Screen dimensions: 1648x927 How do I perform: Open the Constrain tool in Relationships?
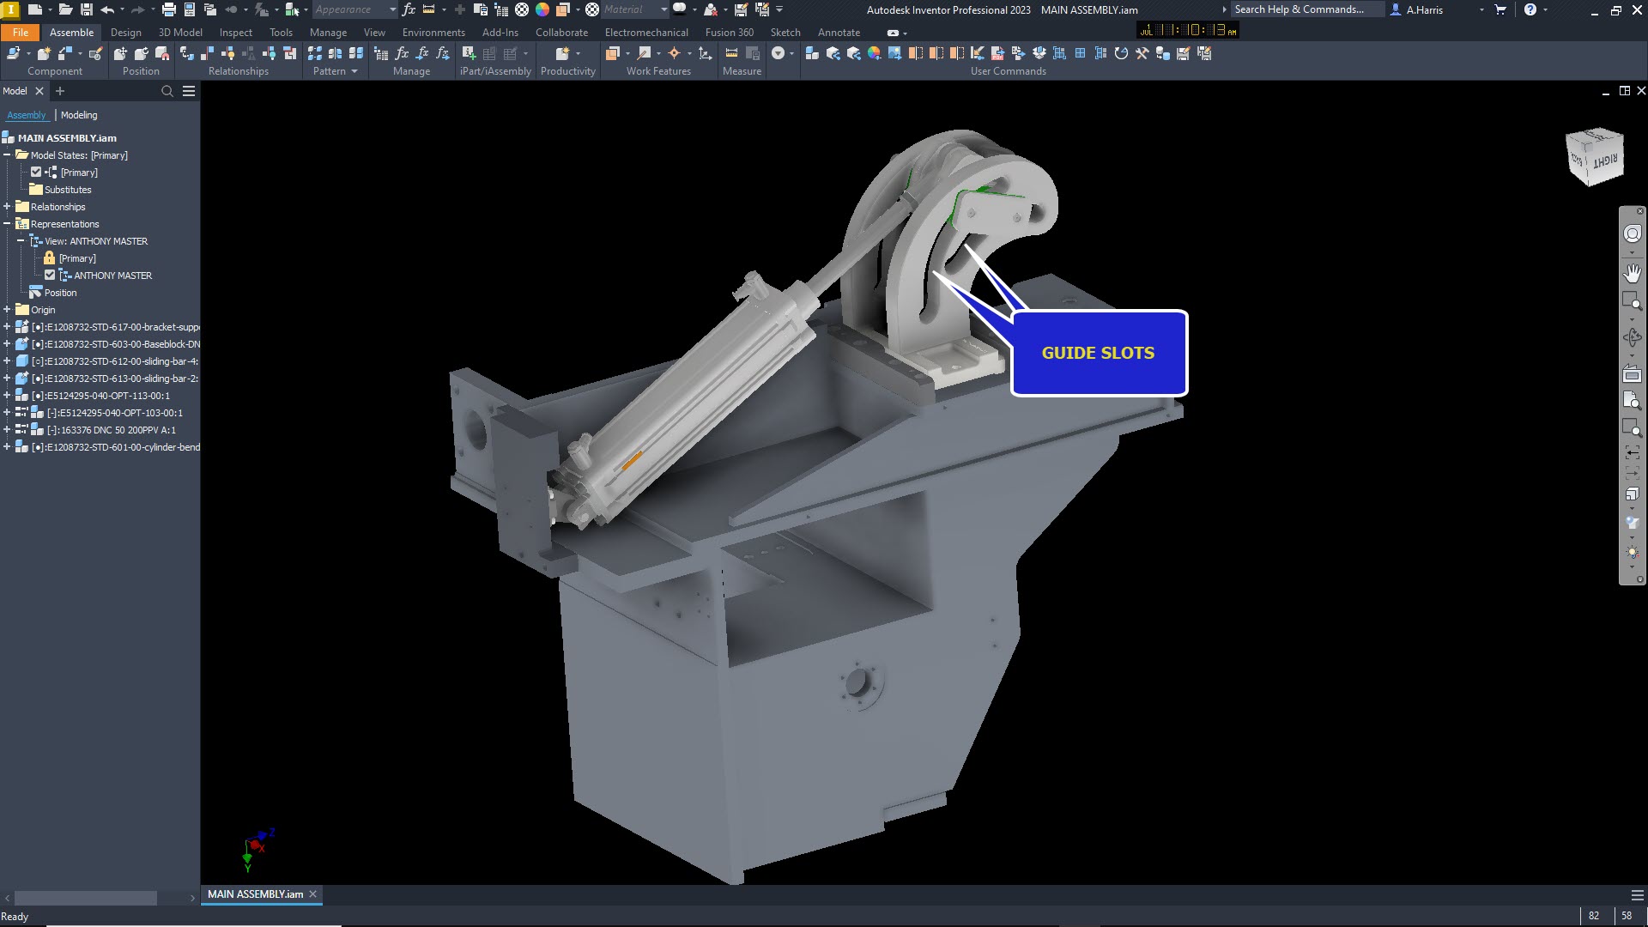[188, 53]
